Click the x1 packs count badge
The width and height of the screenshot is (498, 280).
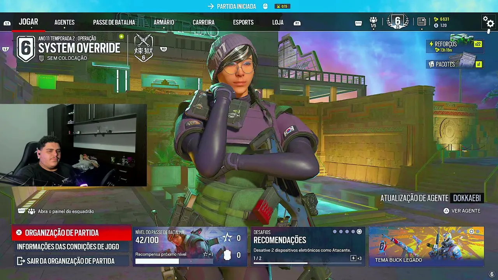pyautogui.click(x=479, y=64)
